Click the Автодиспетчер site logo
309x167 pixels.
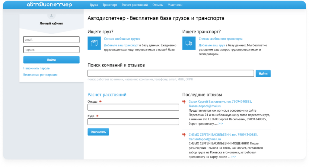pyautogui.click(x=49, y=5)
